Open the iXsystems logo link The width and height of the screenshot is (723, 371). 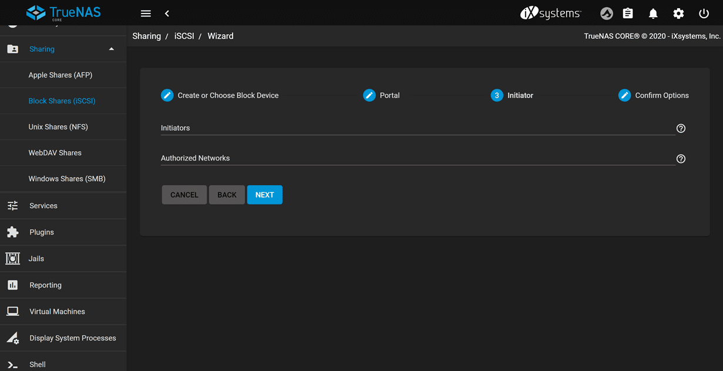click(550, 13)
